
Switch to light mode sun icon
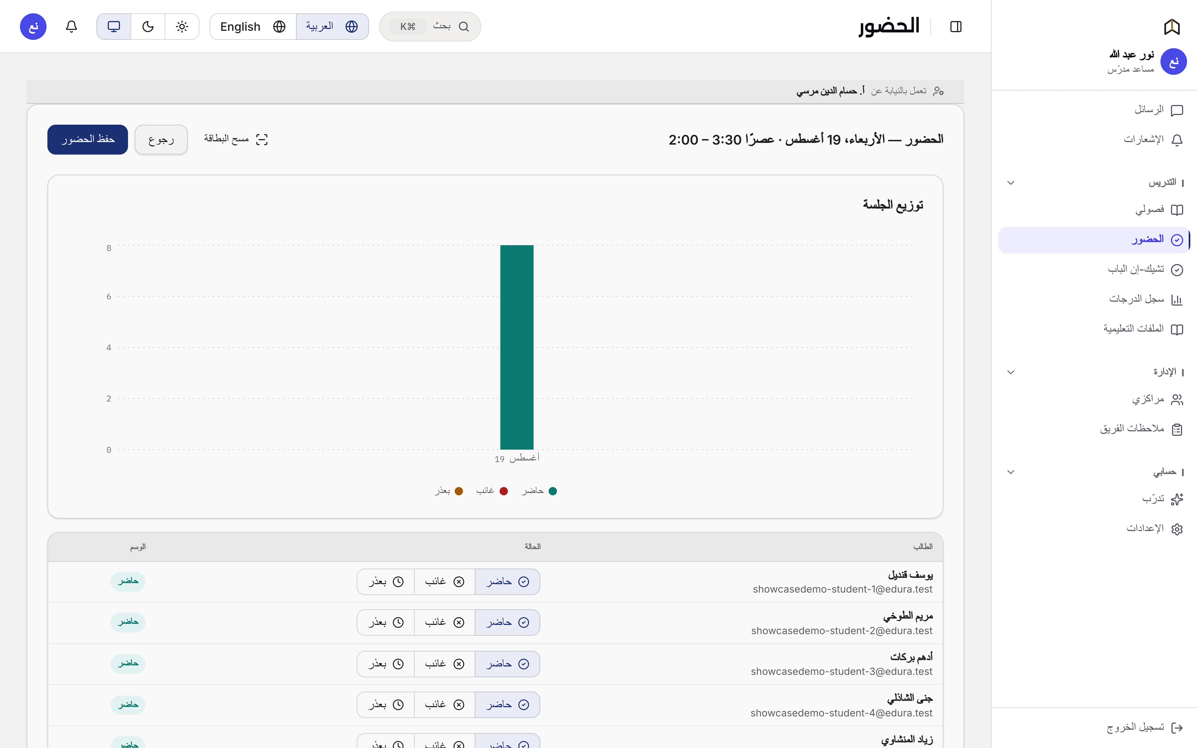[x=182, y=26]
